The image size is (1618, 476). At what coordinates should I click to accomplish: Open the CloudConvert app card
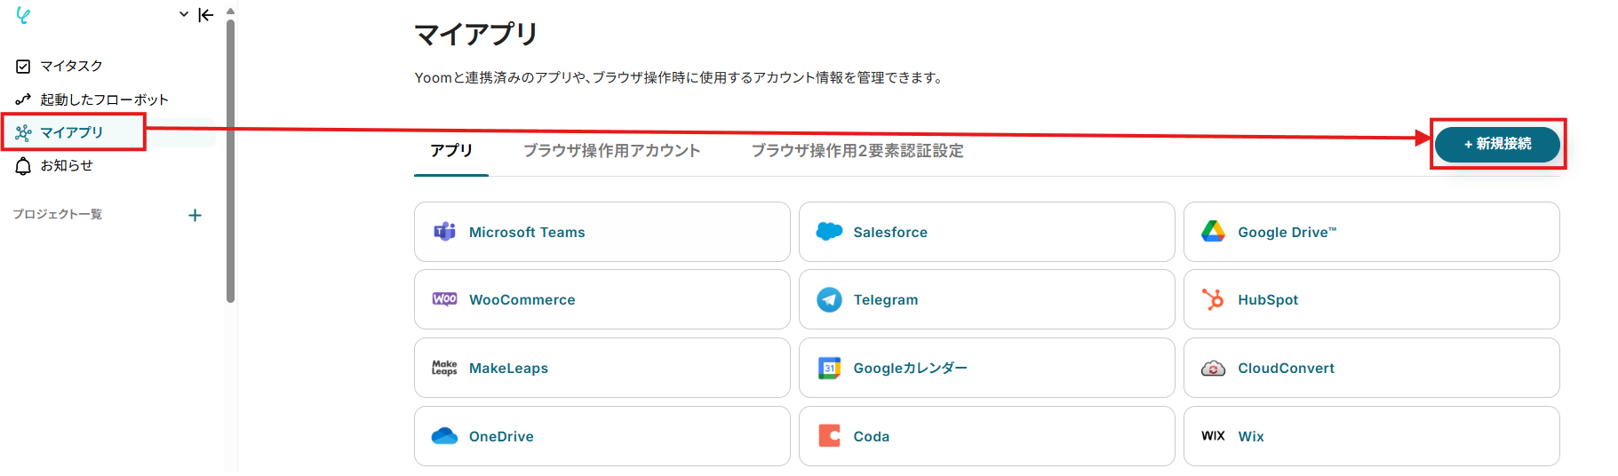(x=1371, y=368)
